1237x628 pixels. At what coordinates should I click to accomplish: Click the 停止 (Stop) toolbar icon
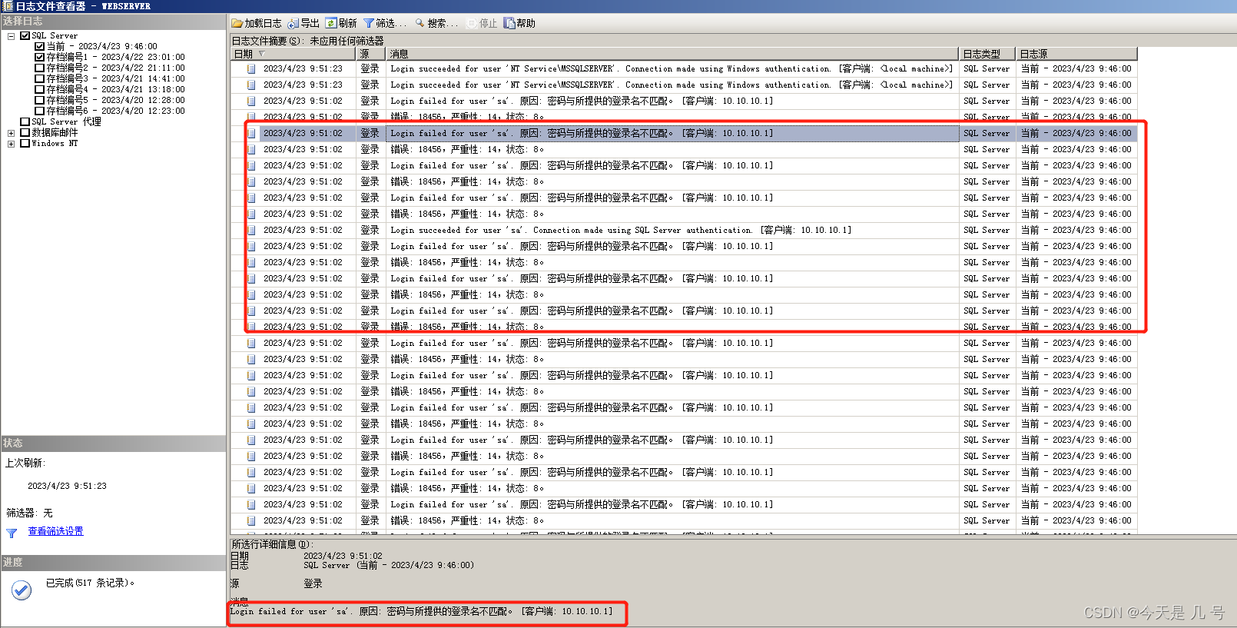point(472,23)
